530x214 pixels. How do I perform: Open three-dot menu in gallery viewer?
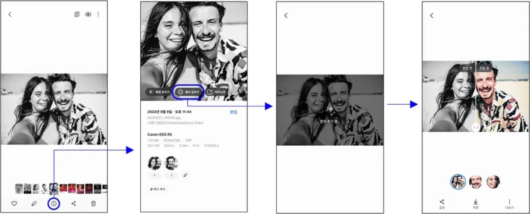pyautogui.click(x=98, y=15)
